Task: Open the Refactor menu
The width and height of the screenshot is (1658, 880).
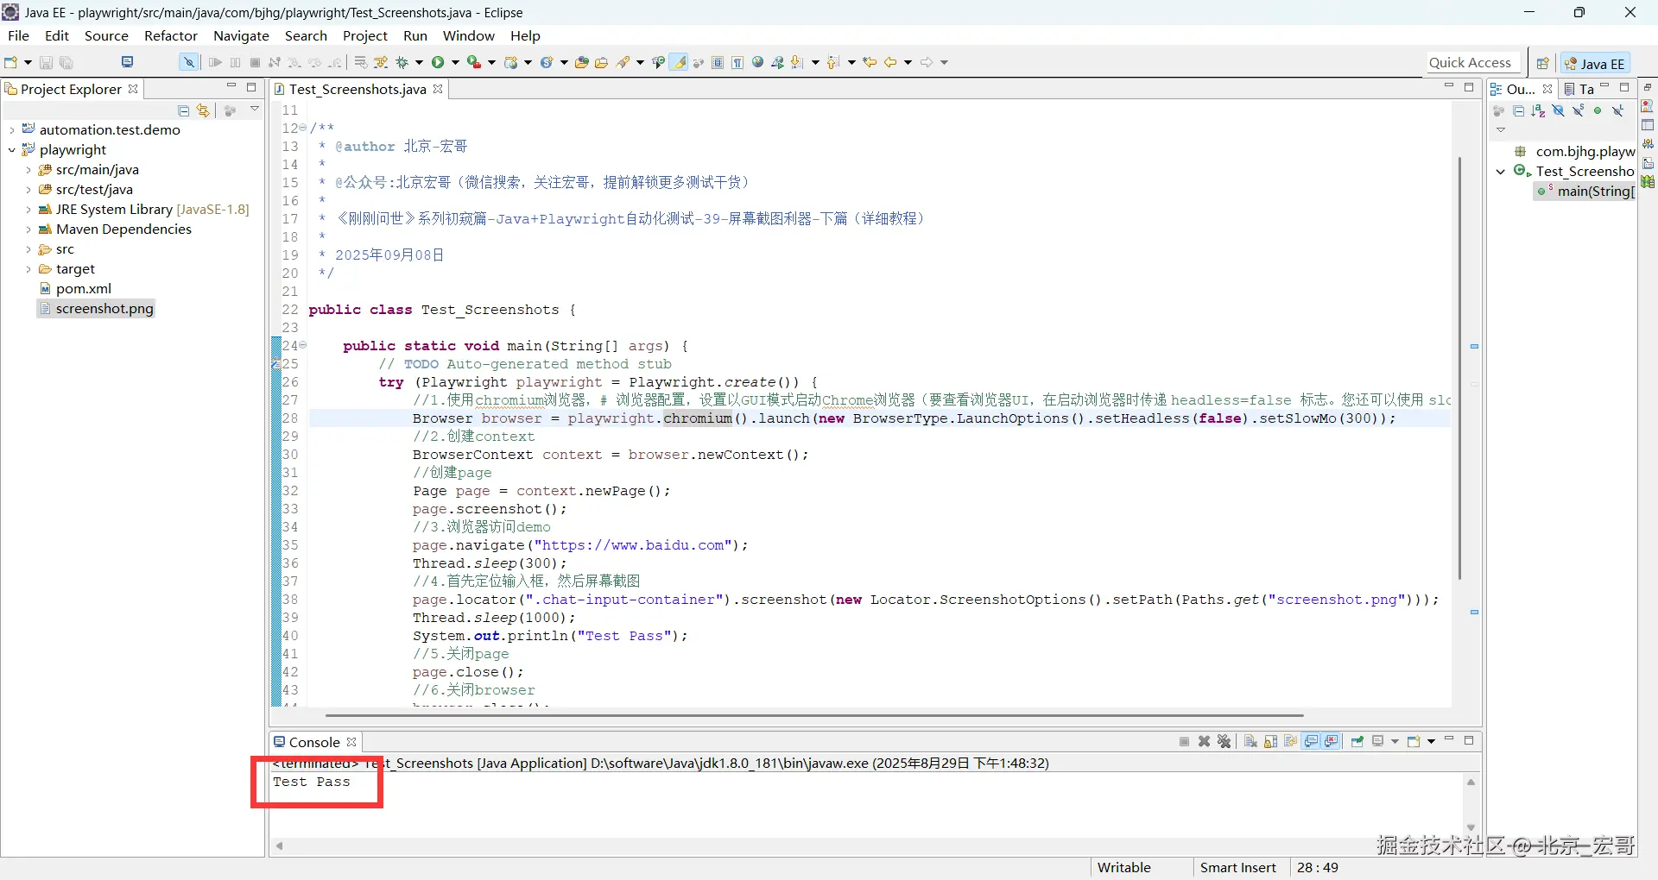Action: (x=171, y=35)
